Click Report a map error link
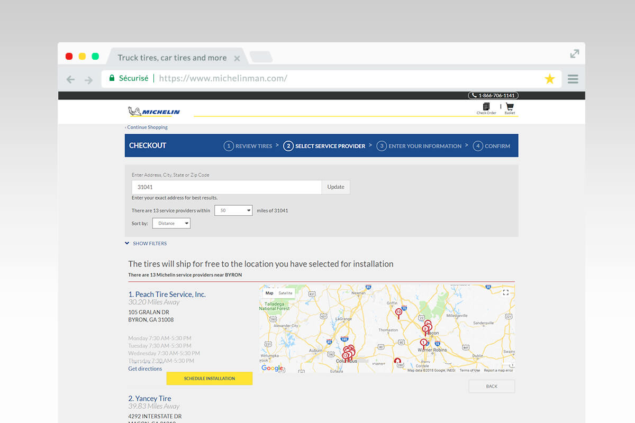This screenshot has width=635, height=423. (498, 371)
